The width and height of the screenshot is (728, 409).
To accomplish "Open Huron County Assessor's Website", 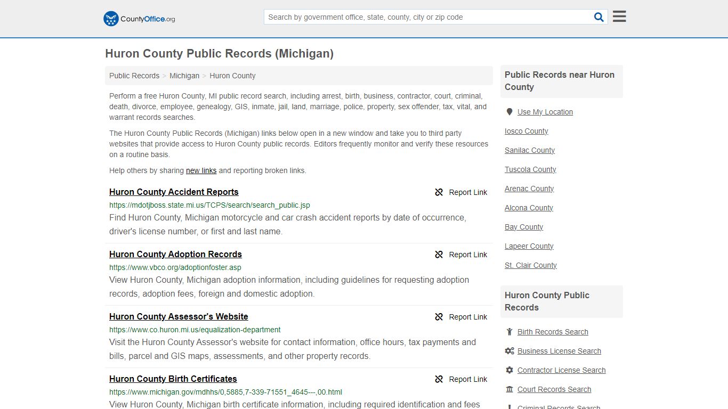I will point(179,317).
